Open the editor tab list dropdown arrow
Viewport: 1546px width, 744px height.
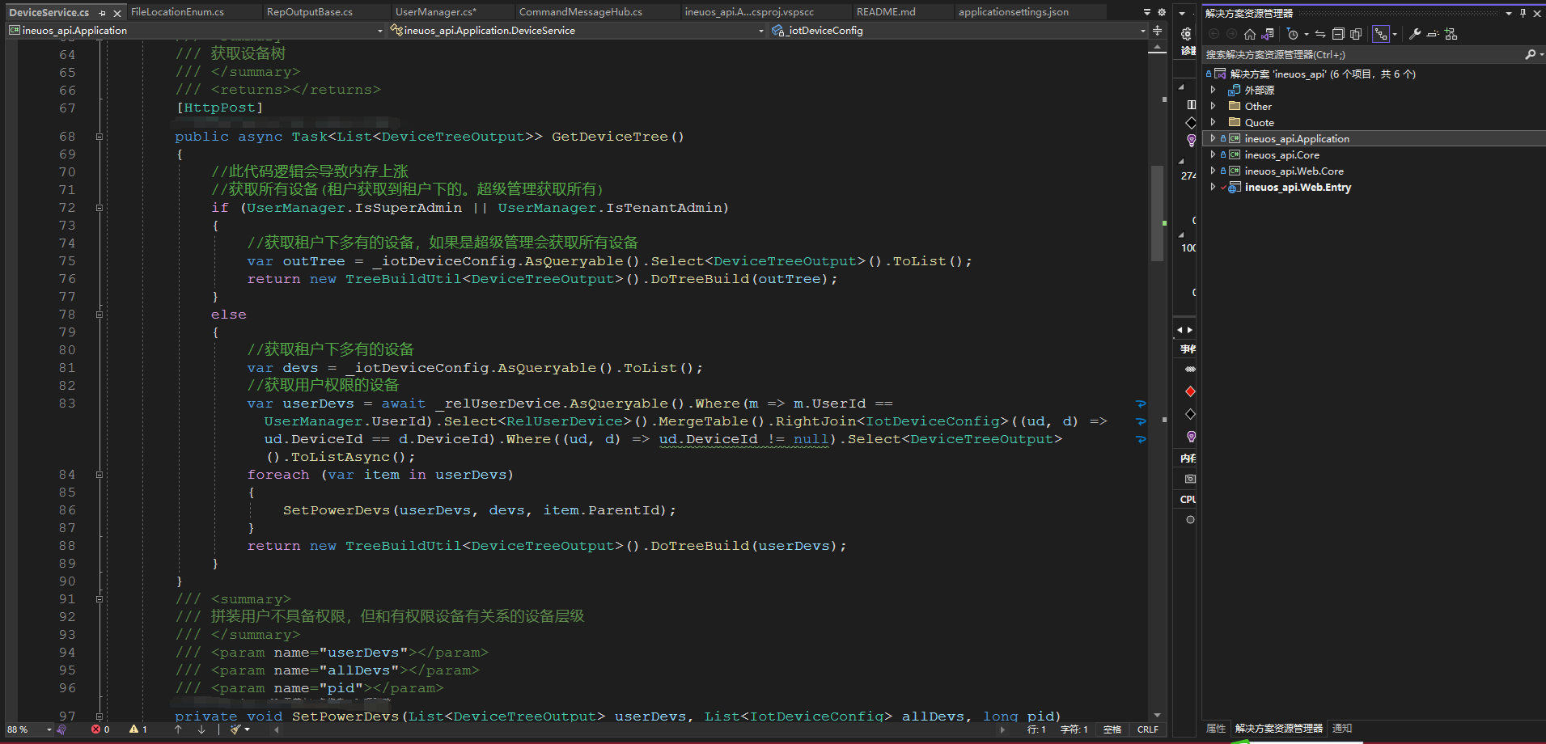click(x=1146, y=12)
